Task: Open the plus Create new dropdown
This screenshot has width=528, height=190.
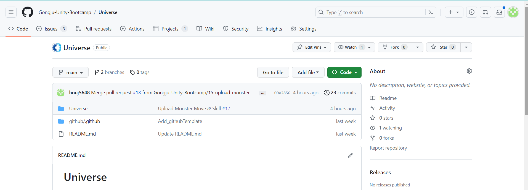Action: [x=454, y=12]
